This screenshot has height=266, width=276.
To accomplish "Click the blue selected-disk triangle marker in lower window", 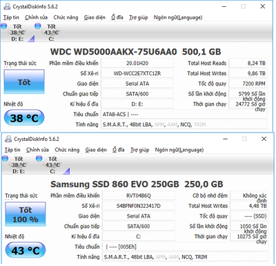I will 66,171.
